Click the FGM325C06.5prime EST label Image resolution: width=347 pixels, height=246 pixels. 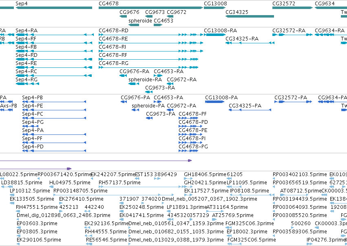(252, 240)
